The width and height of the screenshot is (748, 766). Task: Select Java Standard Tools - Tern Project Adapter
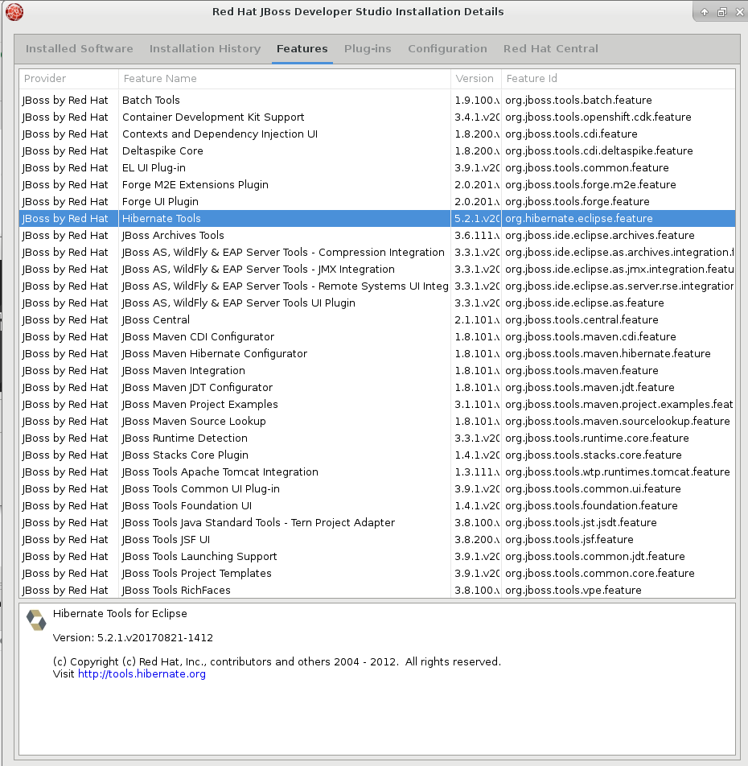coord(377,523)
